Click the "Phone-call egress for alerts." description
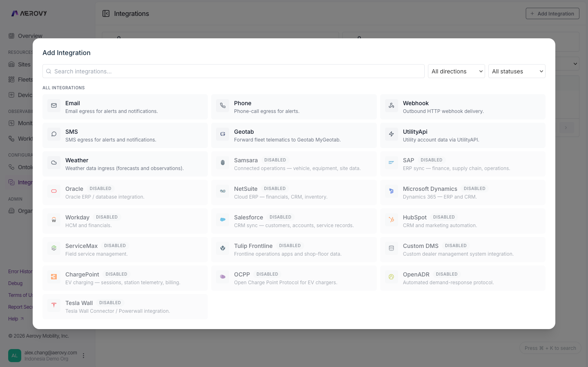Viewport: 588px width, 367px height. [267, 111]
